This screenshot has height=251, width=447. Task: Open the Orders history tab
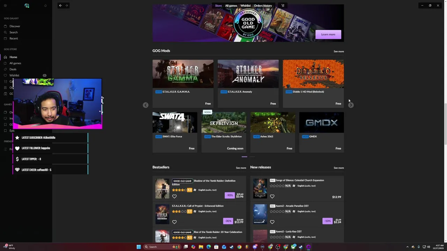[263, 6]
